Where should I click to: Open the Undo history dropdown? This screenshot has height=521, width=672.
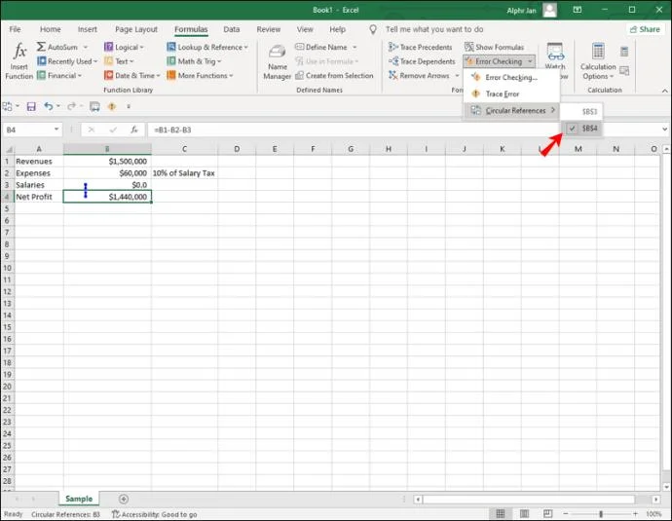[57, 106]
